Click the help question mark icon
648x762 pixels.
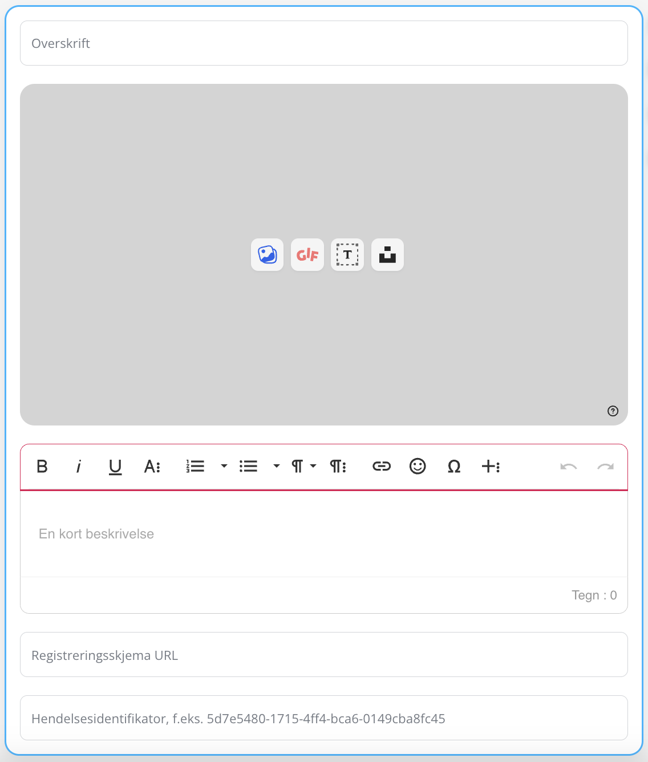coord(613,411)
